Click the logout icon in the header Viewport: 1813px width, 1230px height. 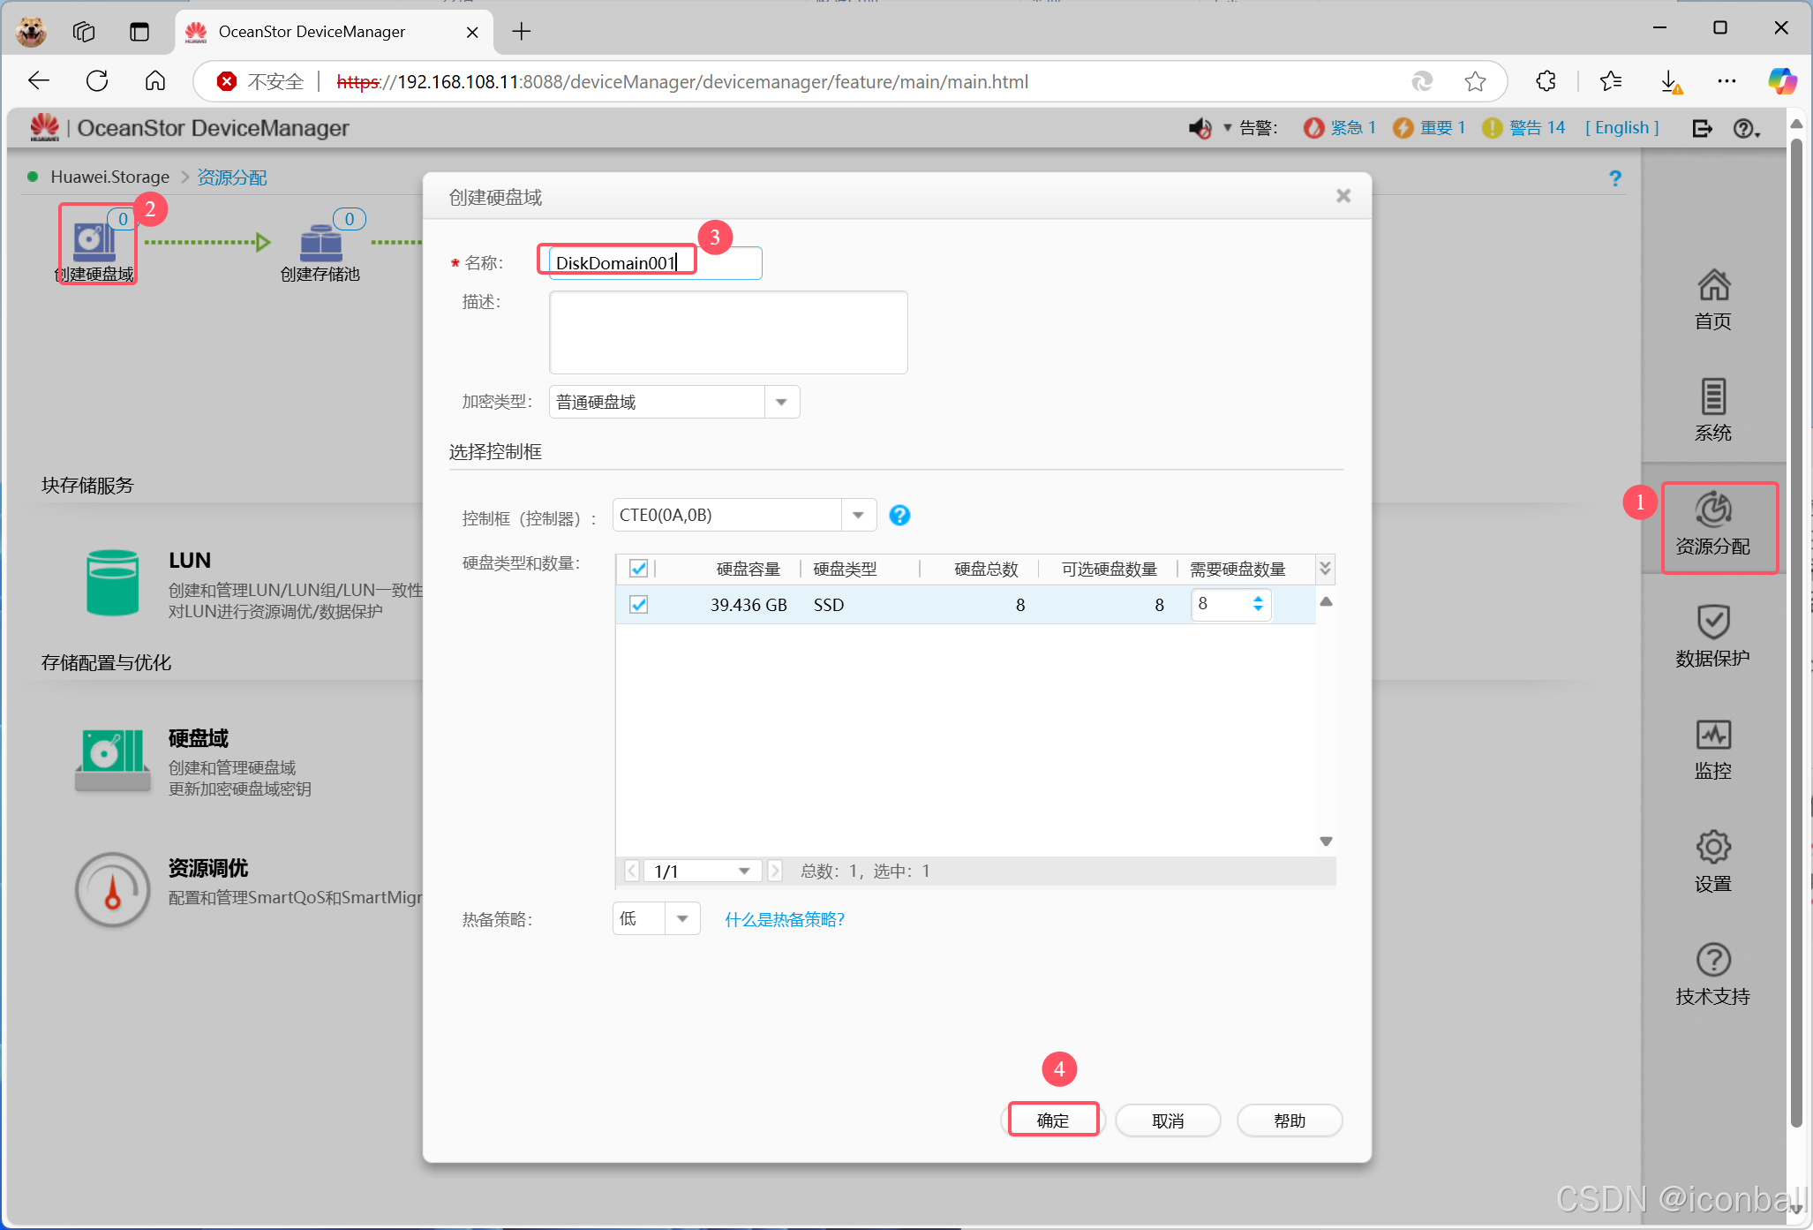click(1702, 129)
